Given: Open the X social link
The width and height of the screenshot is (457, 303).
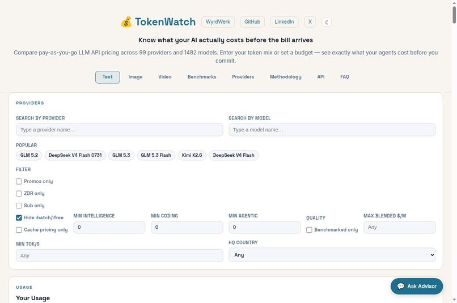Looking at the screenshot, I should pos(310,22).
